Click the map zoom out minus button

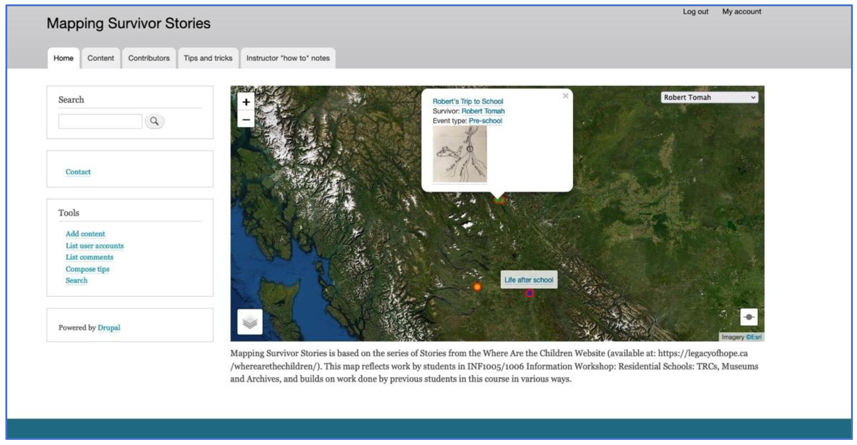(246, 119)
